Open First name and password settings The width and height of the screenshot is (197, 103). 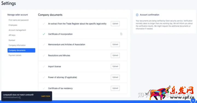pyautogui.click(x=19, y=20)
